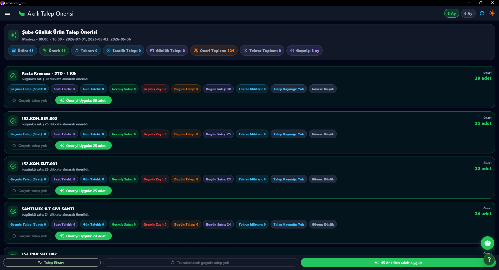This screenshot has width=499, height=270.
Task: Apply 25 adet suggestion for 152.KON.BEY.002
Action: [83, 146]
